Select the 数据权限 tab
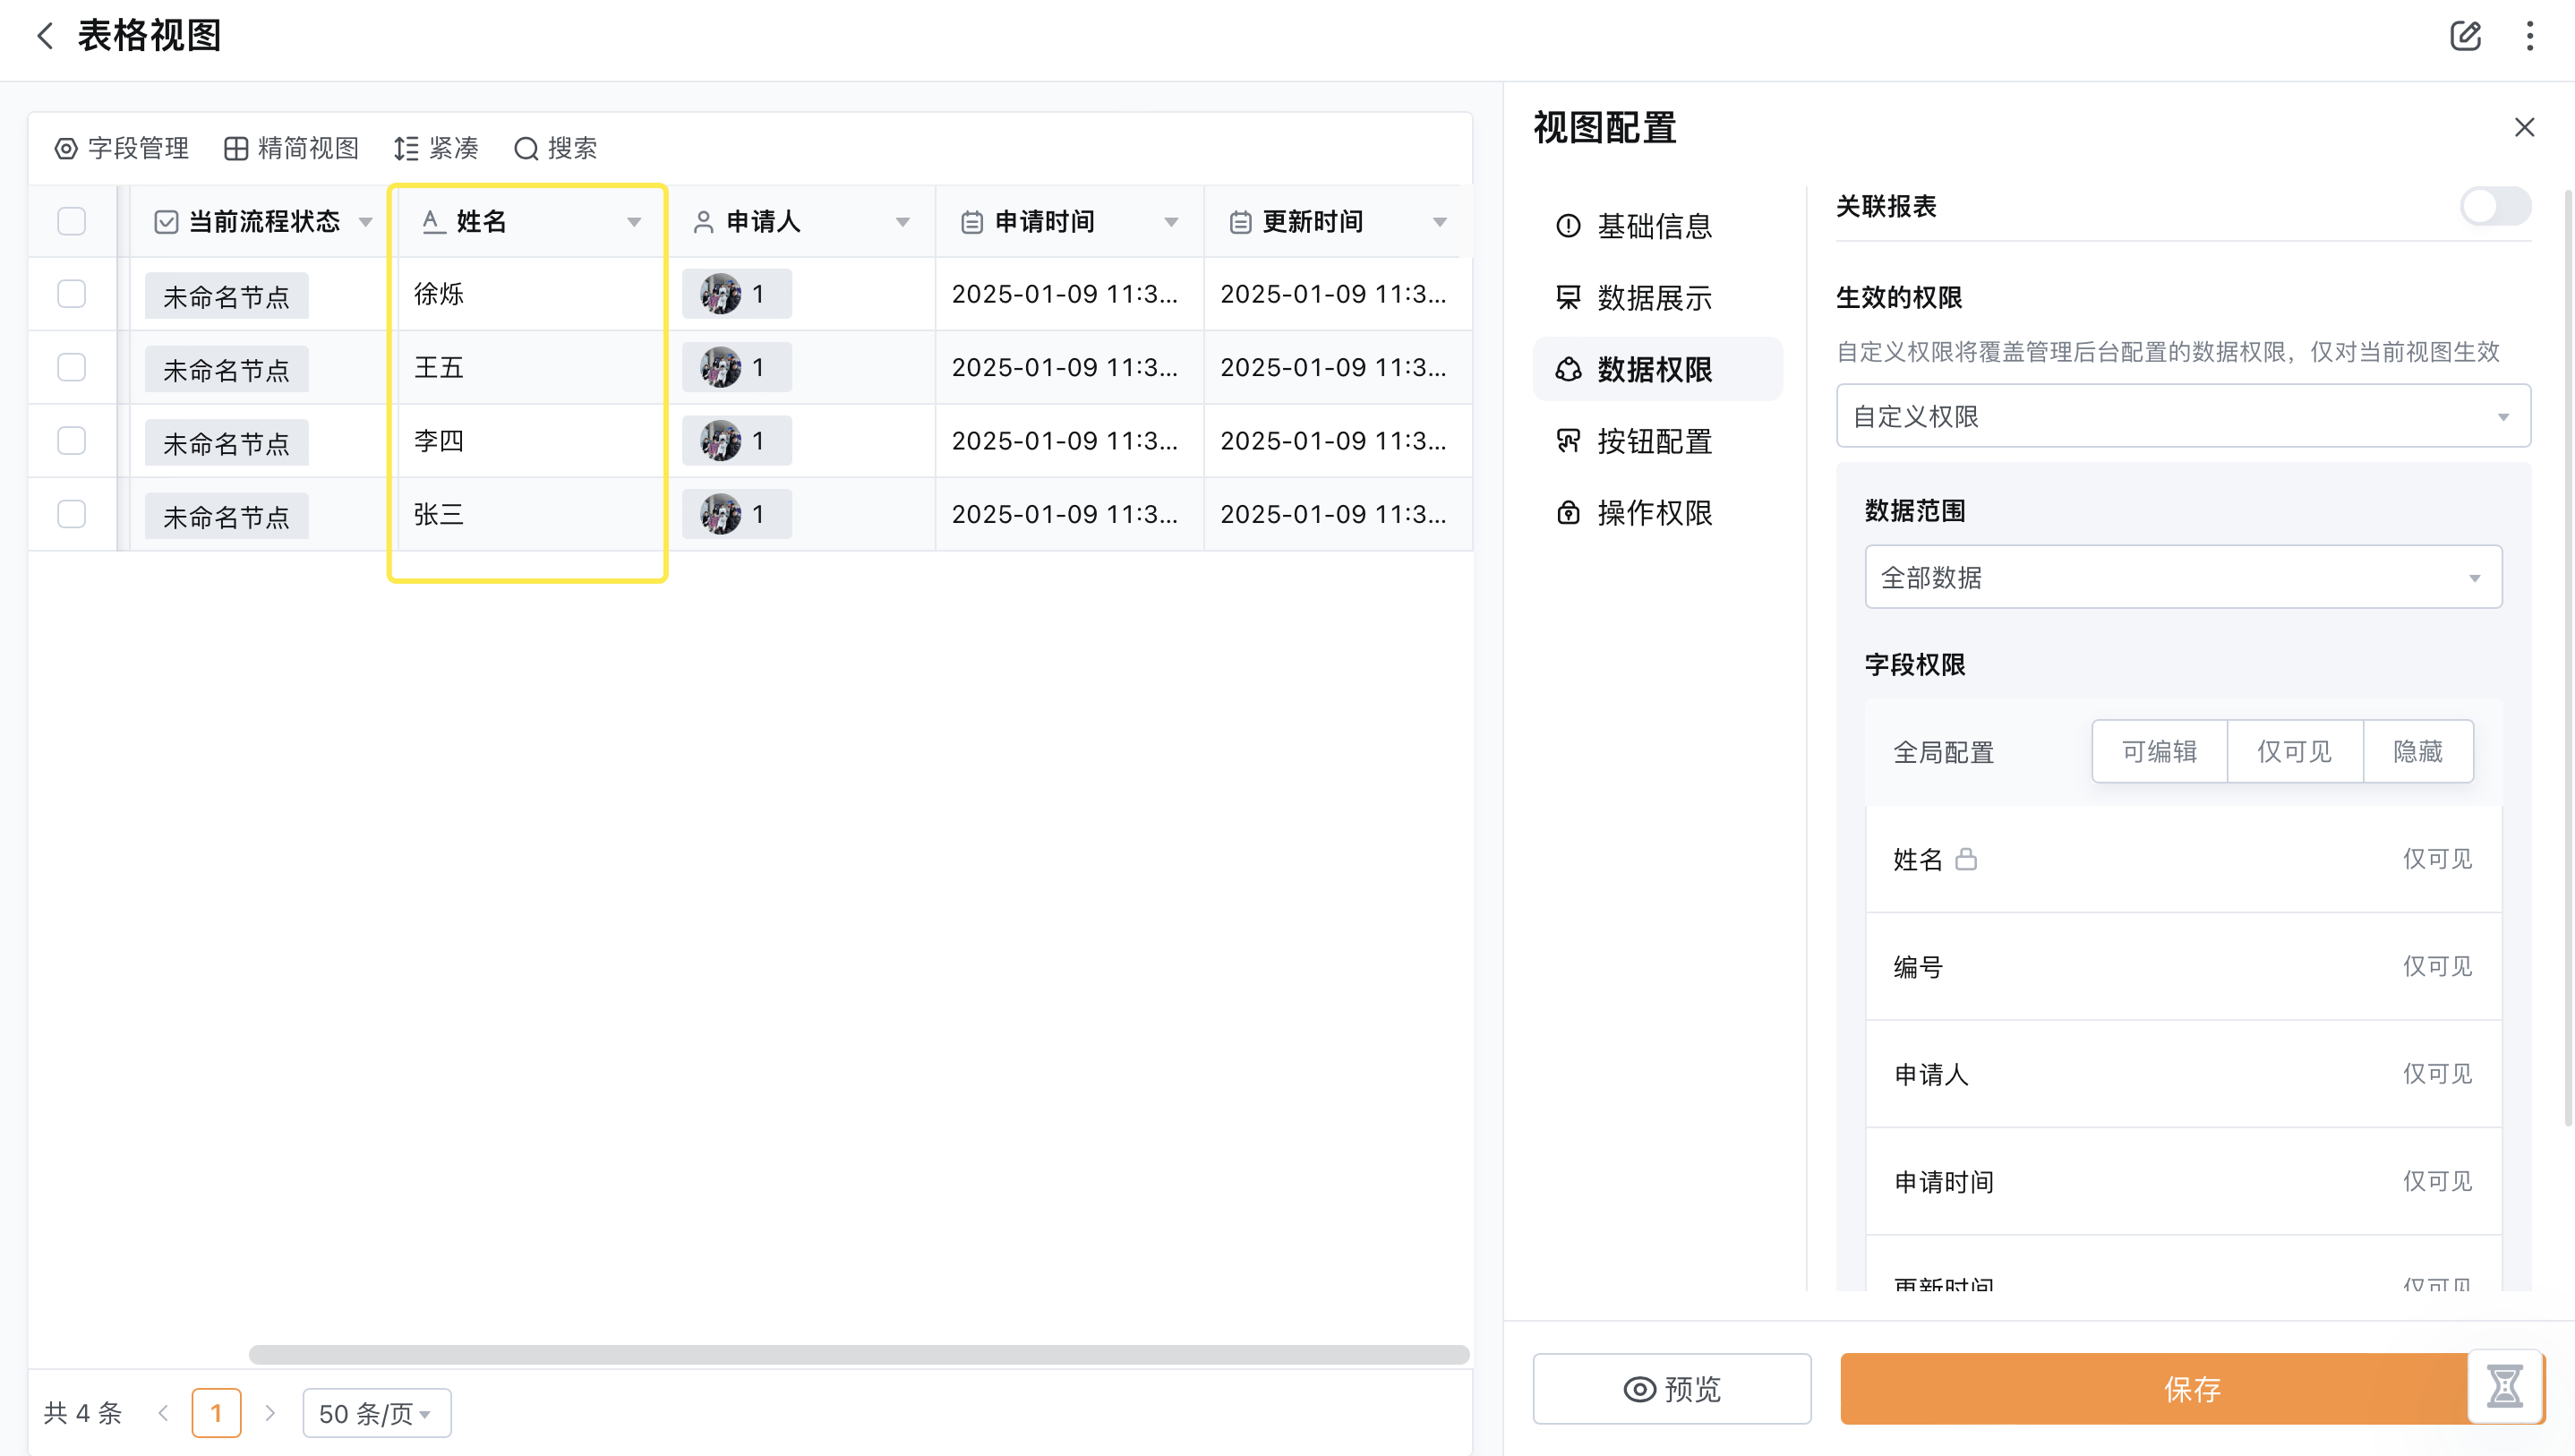This screenshot has width=2575, height=1456. tap(1656, 370)
